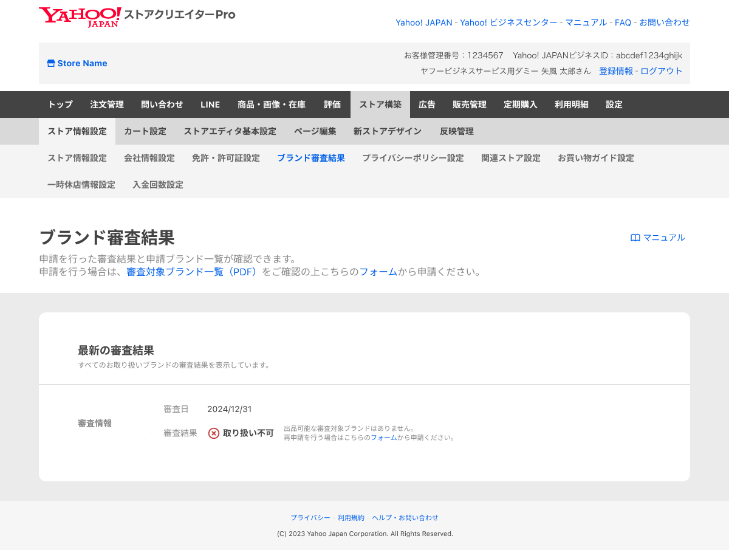Open the マニュアル link beside page title

coord(664,238)
